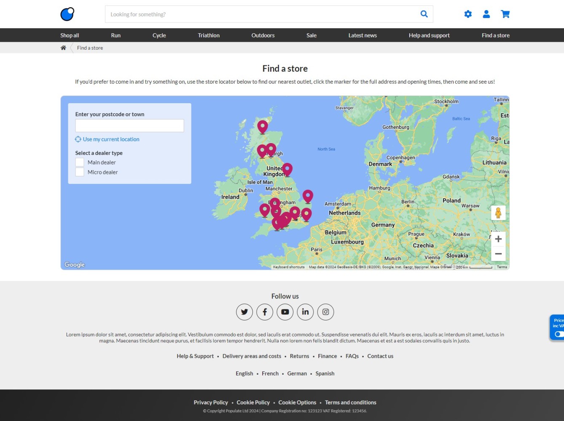Open the Instagram social link
The width and height of the screenshot is (564, 421).
[x=325, y=312]
